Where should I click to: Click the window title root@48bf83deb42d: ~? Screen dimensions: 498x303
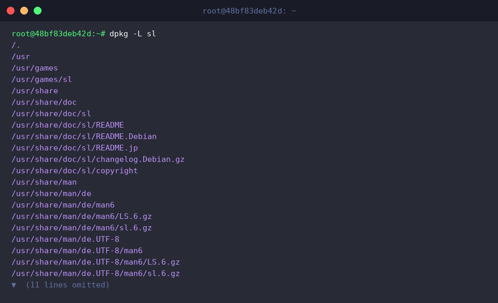click(x=250, y=11)
